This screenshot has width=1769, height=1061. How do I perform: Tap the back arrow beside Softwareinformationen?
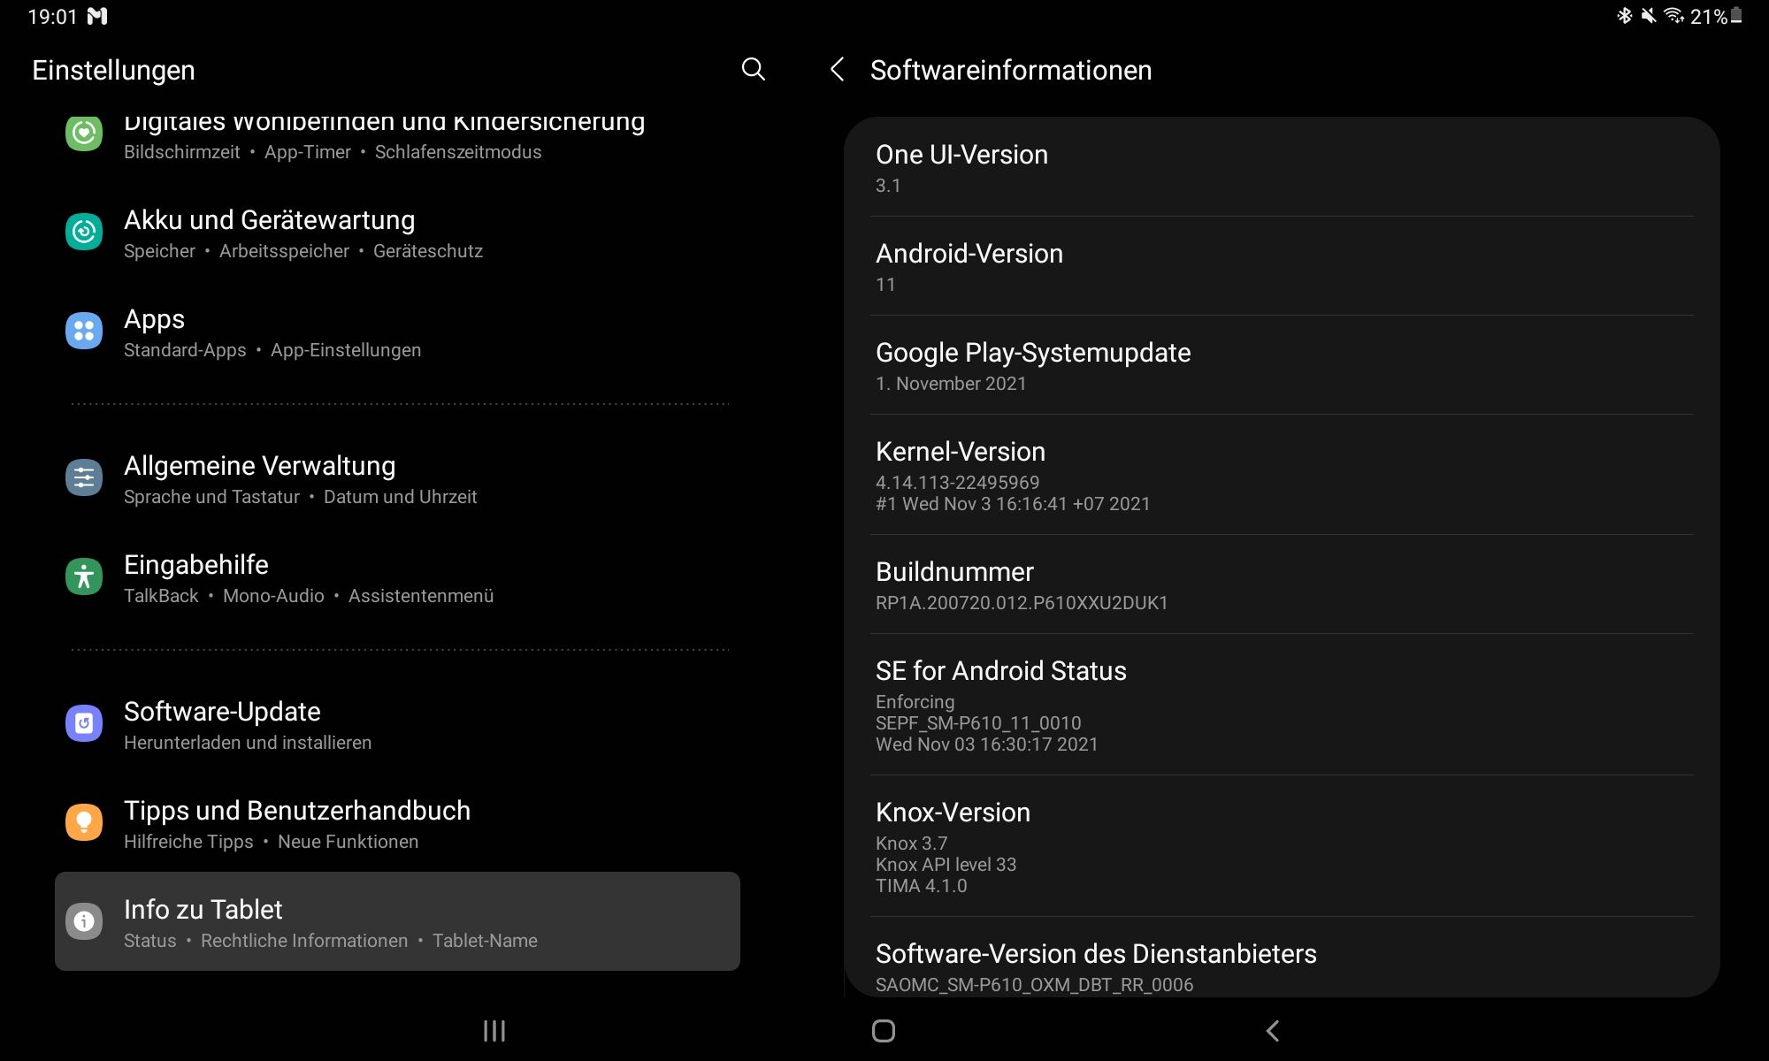(837, 69)
